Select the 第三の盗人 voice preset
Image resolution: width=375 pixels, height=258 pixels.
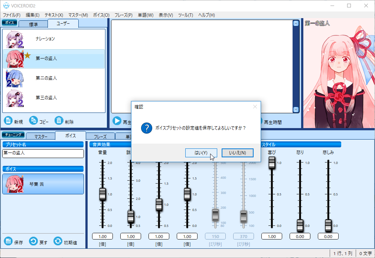[x=54, y=98]
